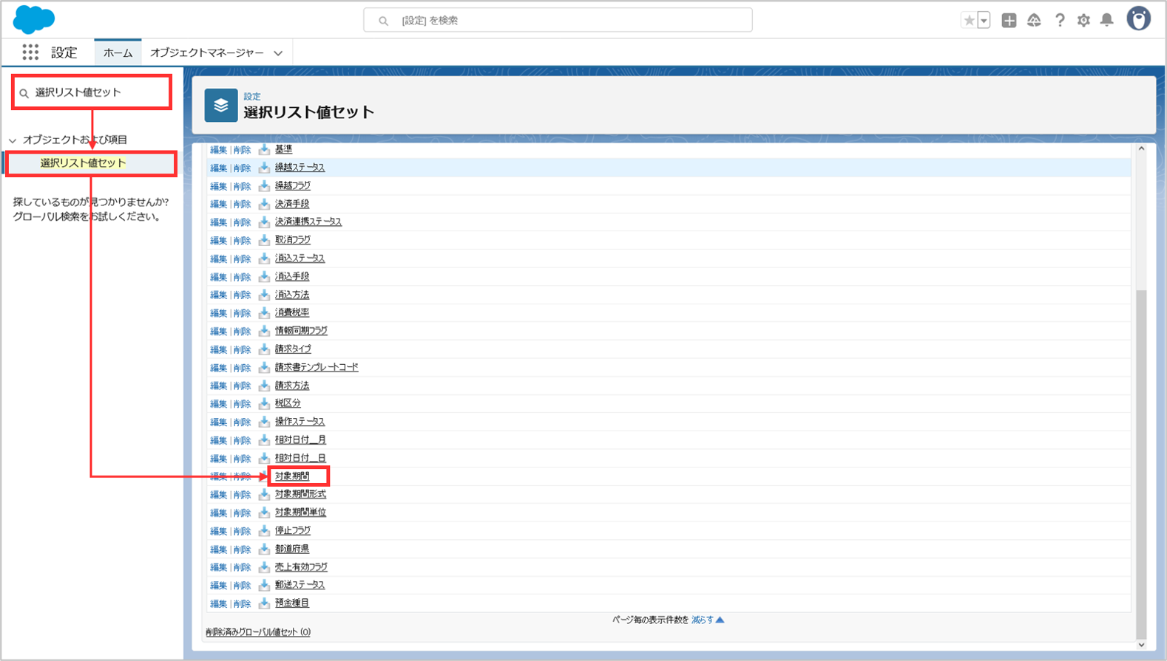The image size is (1167, 661).
Task: Open the help question mark icon
Action: coord(1059,21)
